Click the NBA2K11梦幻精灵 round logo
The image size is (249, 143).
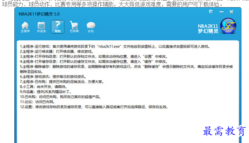point(228,26)
